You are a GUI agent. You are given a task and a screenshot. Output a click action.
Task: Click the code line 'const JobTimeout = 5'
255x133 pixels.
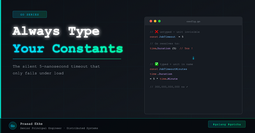[166, 37]
